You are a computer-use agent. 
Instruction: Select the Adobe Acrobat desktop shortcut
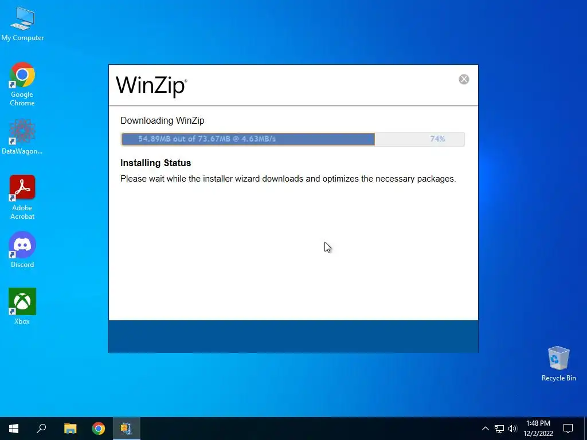(x=22, y=197)
